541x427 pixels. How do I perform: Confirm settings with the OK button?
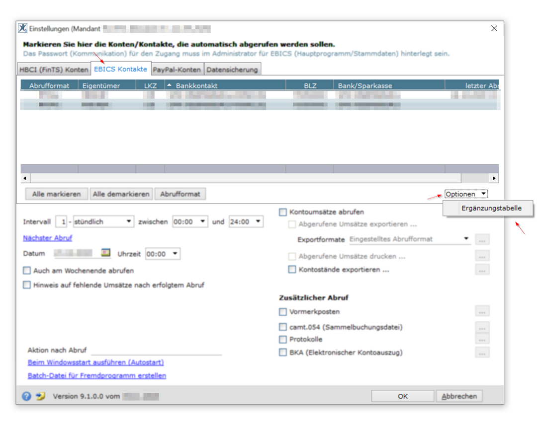[x=403, y=396]
